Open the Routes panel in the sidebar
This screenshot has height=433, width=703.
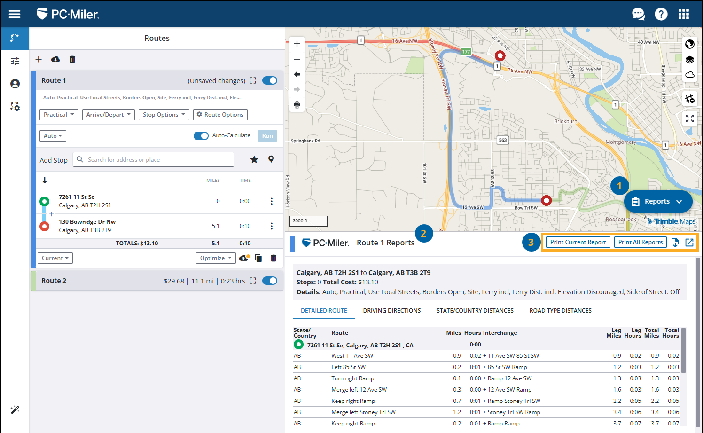[15, 39]
